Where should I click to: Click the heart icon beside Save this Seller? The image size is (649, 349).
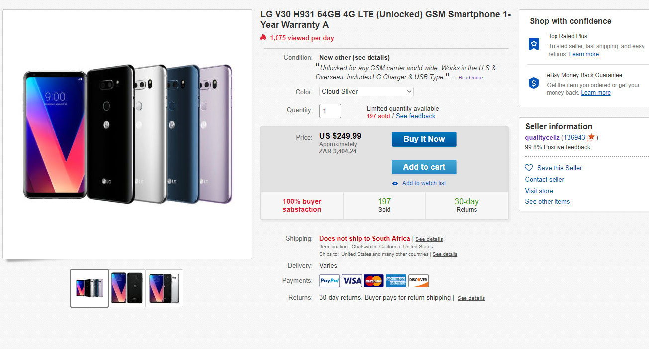tap(529, 168)
